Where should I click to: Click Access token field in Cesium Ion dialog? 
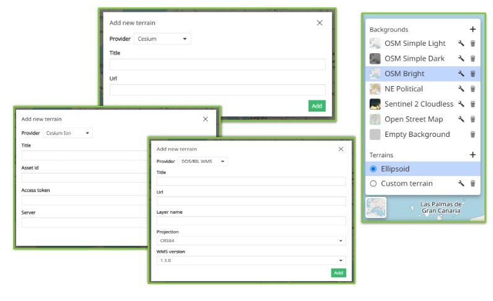coord(84,200)
